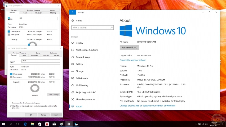Viewport: 226px width, 127px height.
Task: Click the network icon in system tray
Action: pyautogui.click(x=203, y=124)
